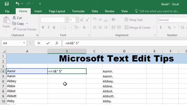Click the Accounting dollar sign icon
Image resolution: width=187 pixels, height=105 pixels.
[x=161, y=27]
